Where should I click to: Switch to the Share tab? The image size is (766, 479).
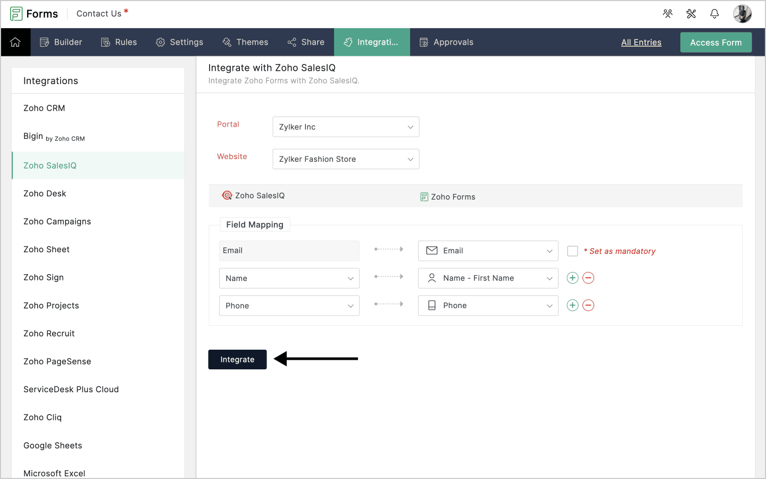point(306,42)
